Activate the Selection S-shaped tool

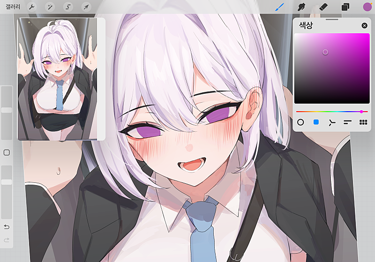68,7
